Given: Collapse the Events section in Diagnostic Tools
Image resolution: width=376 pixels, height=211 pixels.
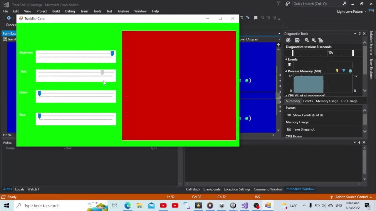Looking at the screenshot, I should point(286,59).
